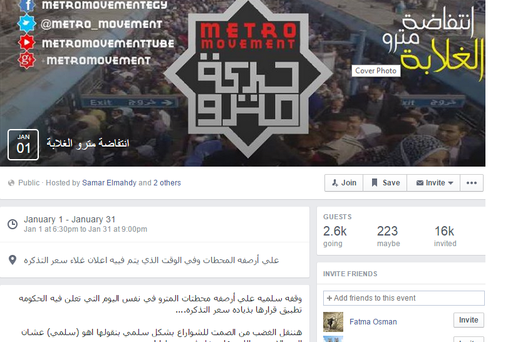This screenshot has width=513, height=342.
Task: Open the three-dots more options button
Action: pyautogui.click(x=472, y=183)
